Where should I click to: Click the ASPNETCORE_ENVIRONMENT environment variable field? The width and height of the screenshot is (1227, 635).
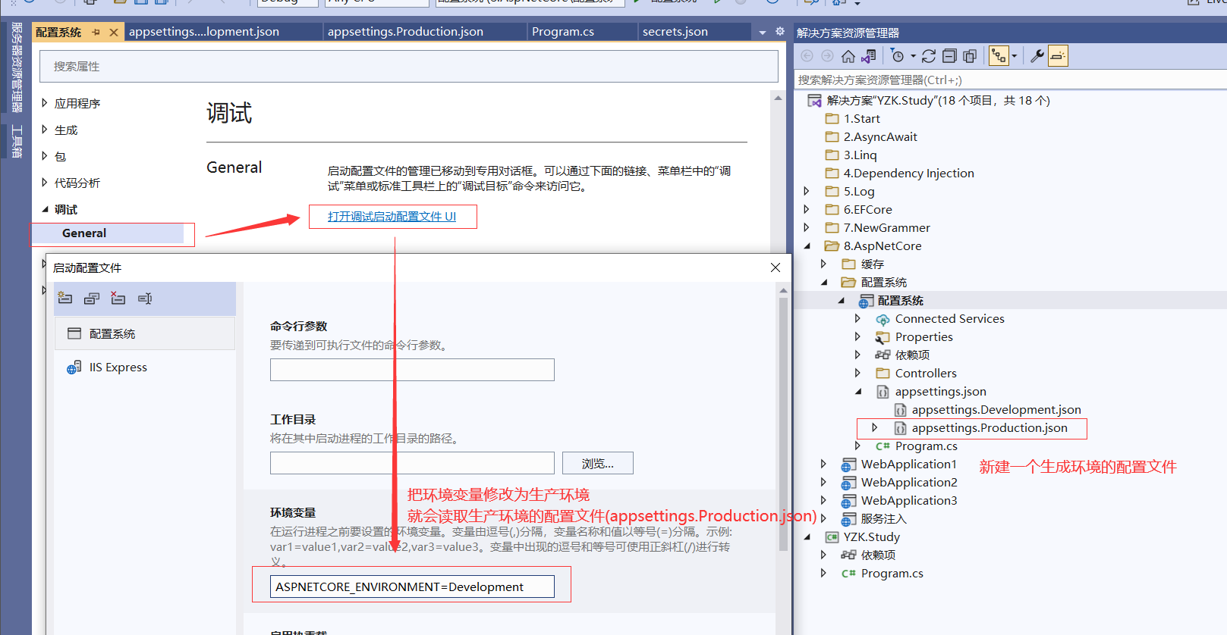(x=412, y=587)
